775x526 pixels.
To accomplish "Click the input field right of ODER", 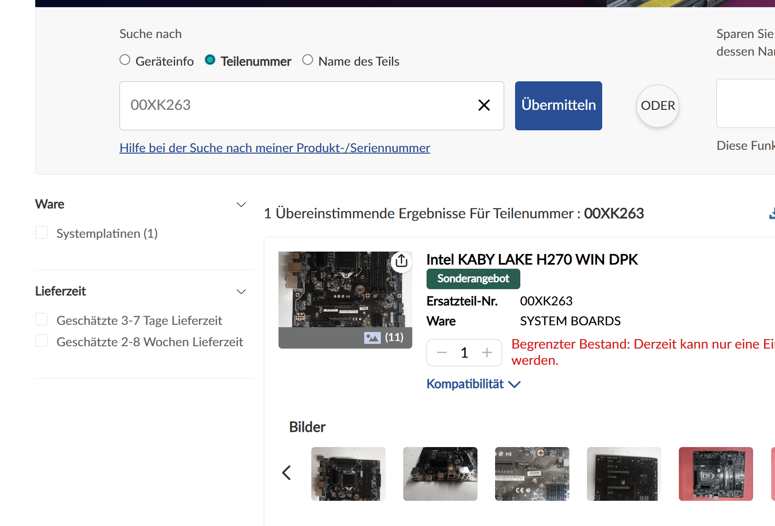I will pyautogui.click(x=745, y=103).
